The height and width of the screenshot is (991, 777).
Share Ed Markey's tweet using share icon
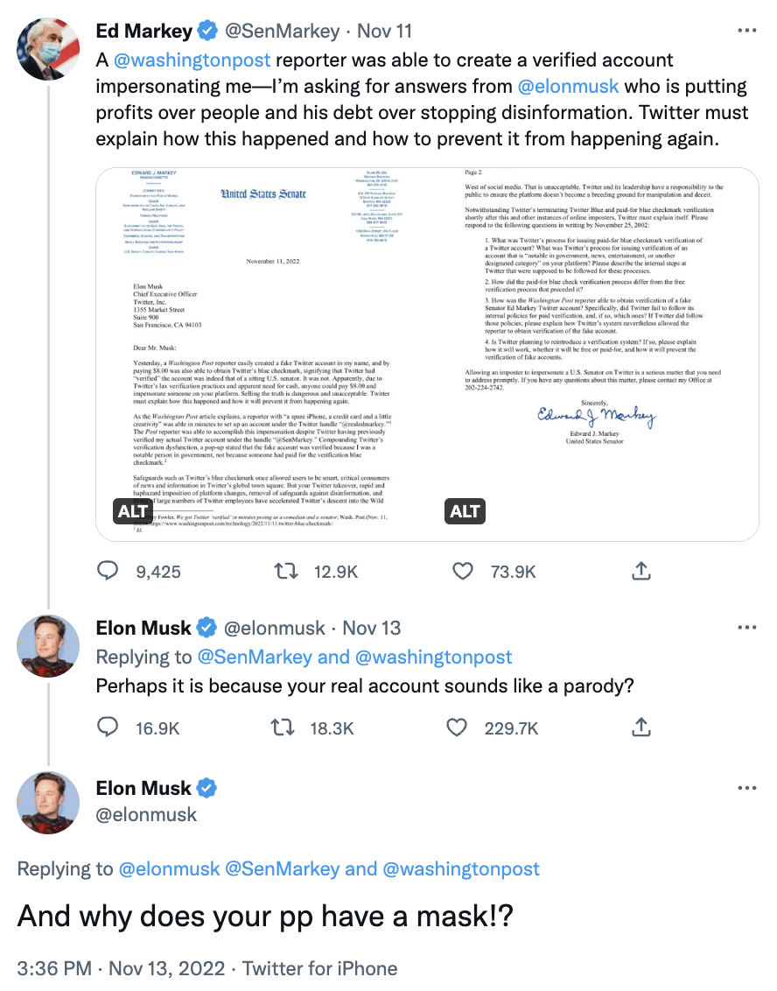tap(640, 571)
